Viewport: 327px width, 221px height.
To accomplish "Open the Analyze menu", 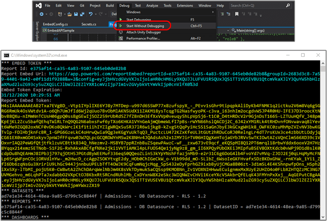I will point(153,6).
